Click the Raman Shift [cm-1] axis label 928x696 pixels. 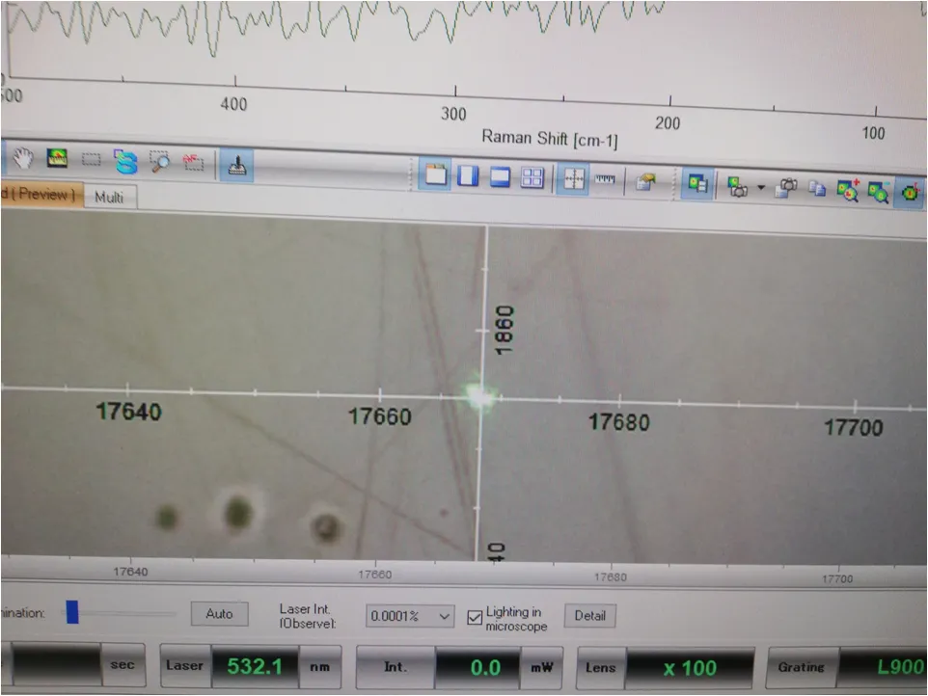549,139
